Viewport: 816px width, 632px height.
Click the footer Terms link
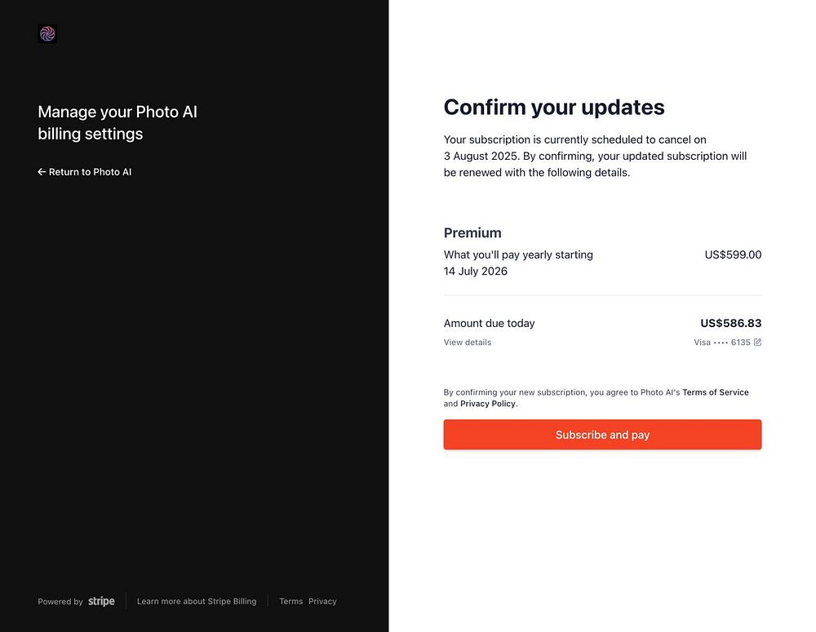click(x=290, y=601)
